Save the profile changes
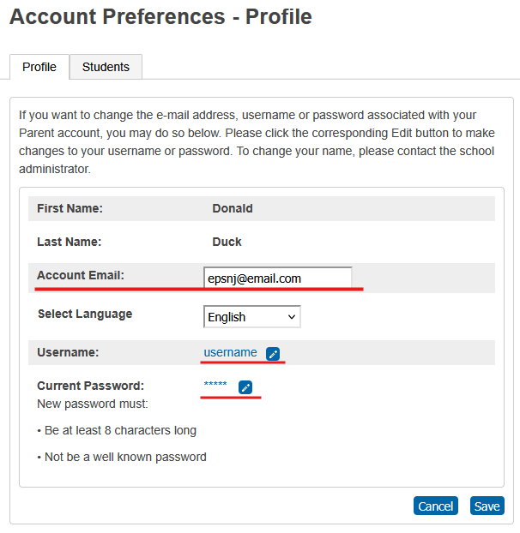 coord(487,506)
